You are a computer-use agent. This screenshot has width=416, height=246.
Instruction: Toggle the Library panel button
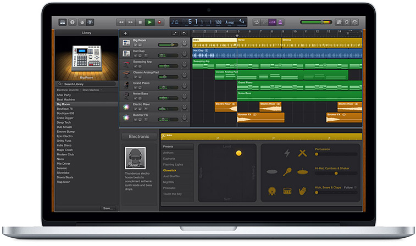point(63,23)
